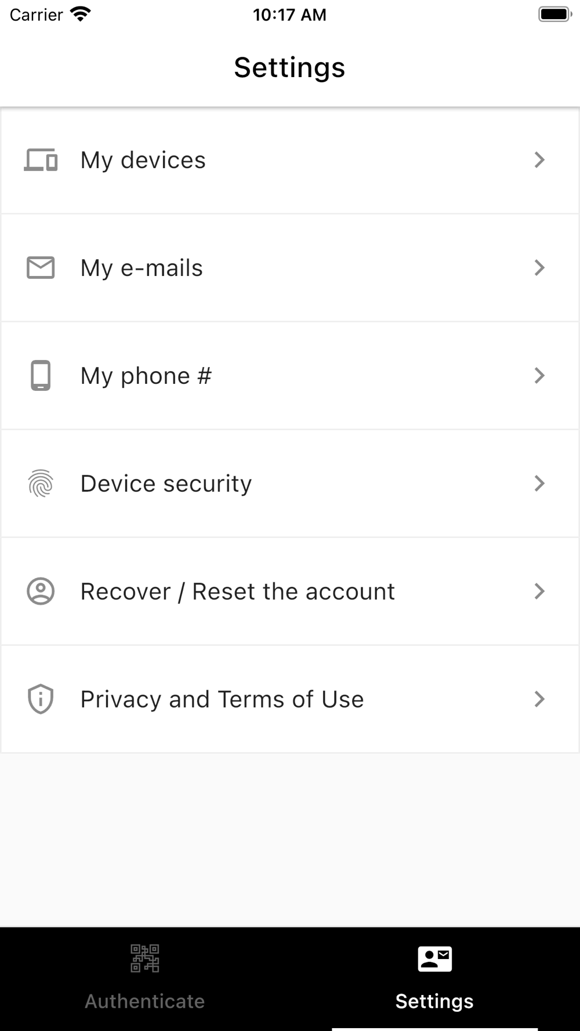Click the smartphone icon for My phone #
Screen dimensions: 580x1031
click(x=41, y=376)
